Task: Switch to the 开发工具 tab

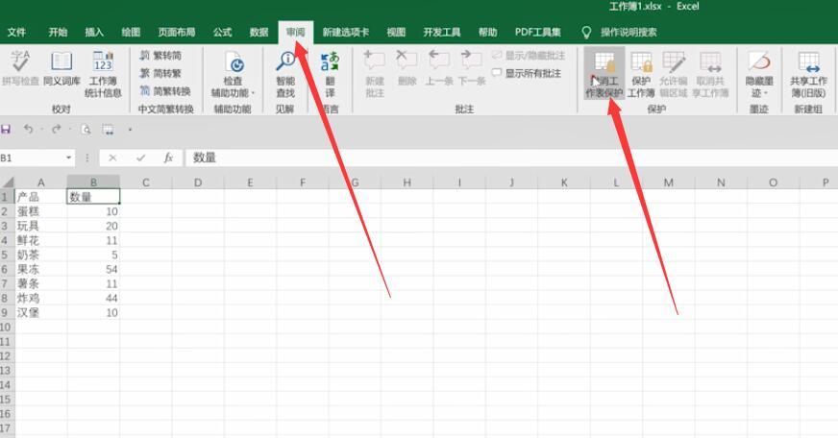Action: [x=442, y=32]
